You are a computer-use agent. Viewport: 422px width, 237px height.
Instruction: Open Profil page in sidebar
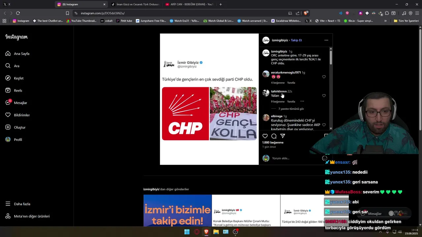pos(14,140)
